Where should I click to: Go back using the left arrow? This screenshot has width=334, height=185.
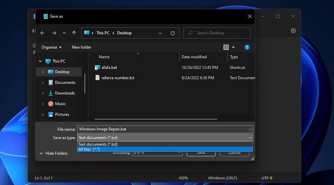(x=43, y=33)
